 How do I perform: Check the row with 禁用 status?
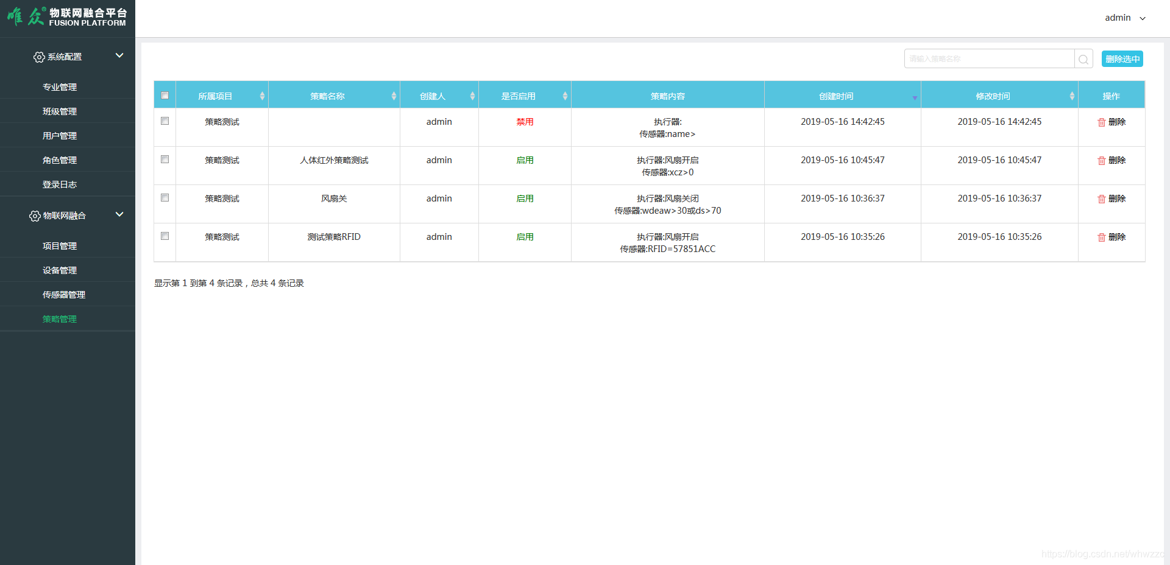[x=165, y=121]
